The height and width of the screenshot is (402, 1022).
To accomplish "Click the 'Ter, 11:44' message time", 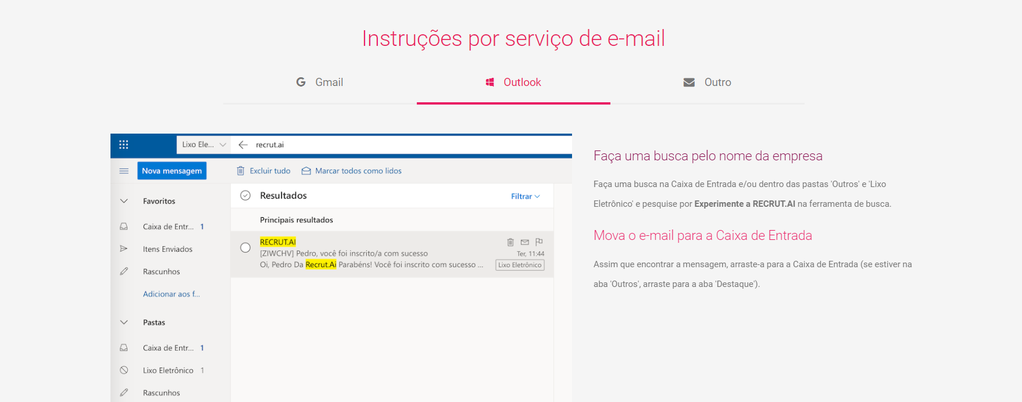I will (x=531, y=254).
